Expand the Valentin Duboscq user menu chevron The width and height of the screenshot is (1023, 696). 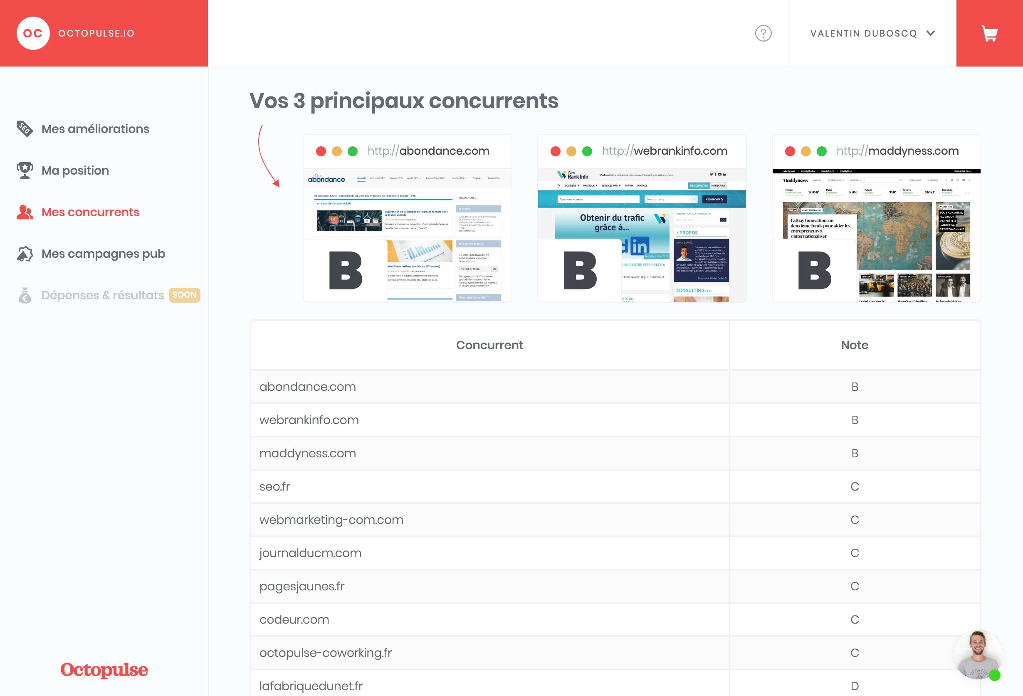[x=931, y=33]
